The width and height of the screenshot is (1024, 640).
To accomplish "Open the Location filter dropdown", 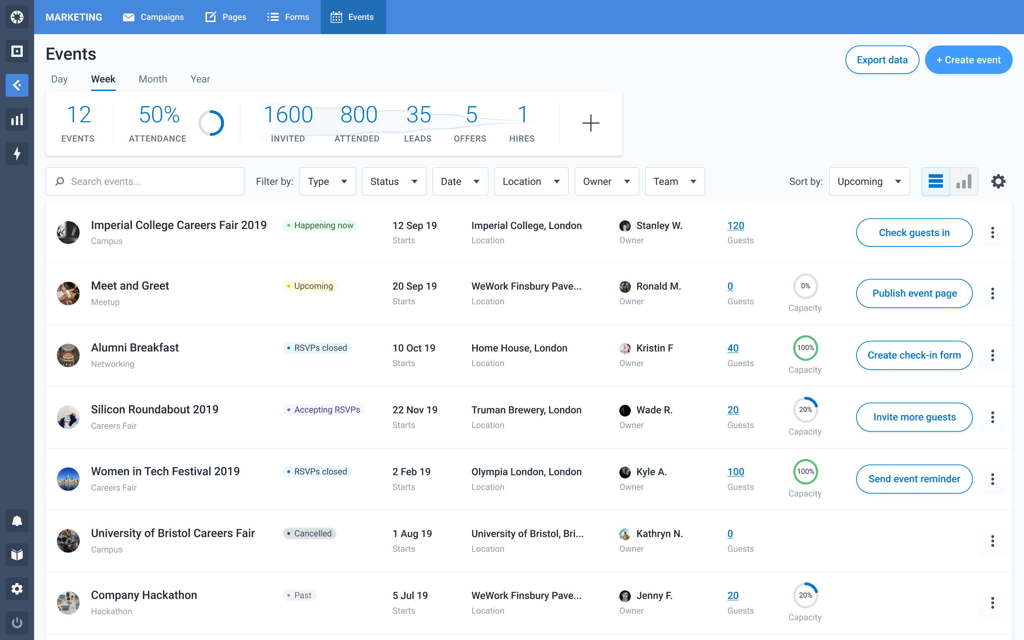I will (x=530, y=181).
